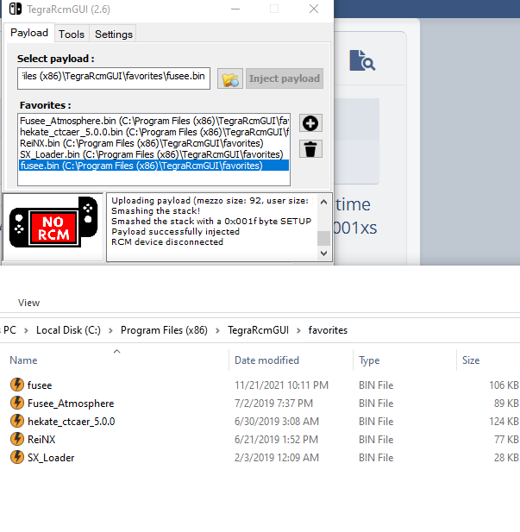The height and width of the screenshot is (532, 520).
Task: Select Fusee_Atmosphere.bin in Favorites list
Action: pyautogui.click(x=154, y=121)
